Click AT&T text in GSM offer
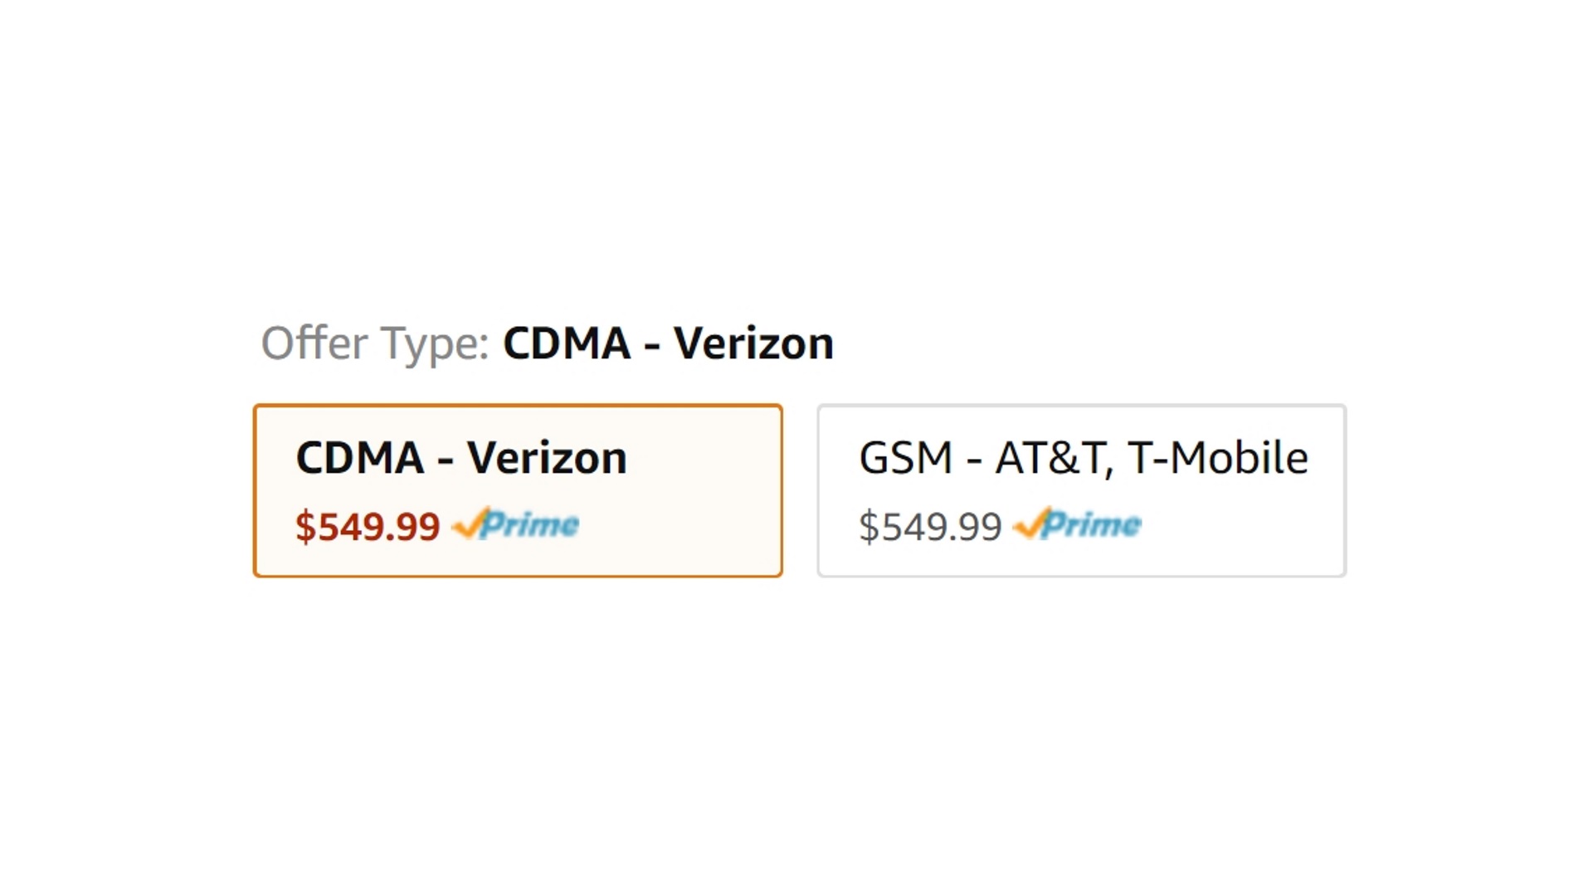The image size is (1593, 896). click(x=1050, y=458)
